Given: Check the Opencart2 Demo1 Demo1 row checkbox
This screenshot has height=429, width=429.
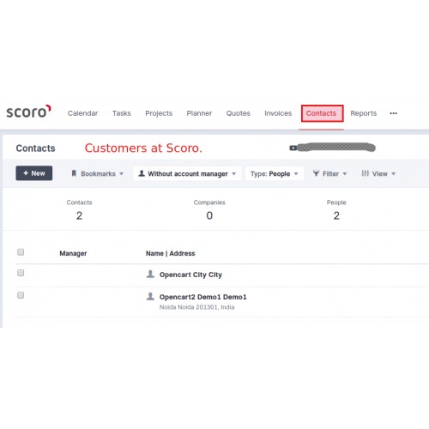Looking at the screenshot, I should tap(21, 295).
